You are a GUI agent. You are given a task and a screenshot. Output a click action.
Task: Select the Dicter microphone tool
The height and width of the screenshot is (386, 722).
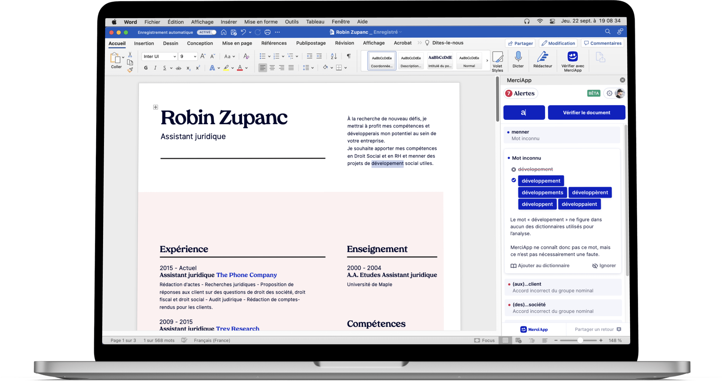[x=518, y=60]
